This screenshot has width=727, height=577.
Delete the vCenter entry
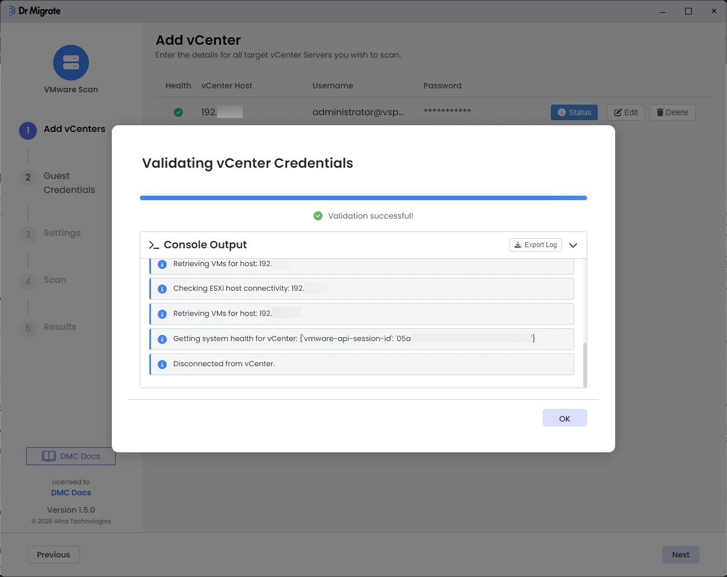pyautogui.click(x=672, y=112)
